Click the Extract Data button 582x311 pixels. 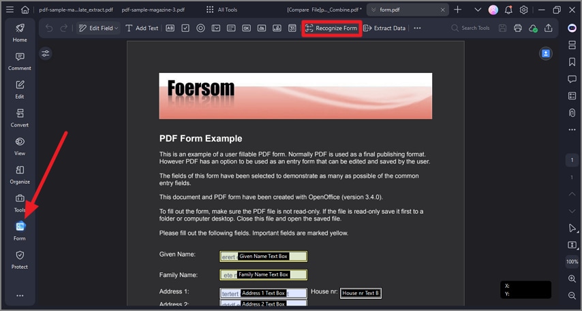384,28
